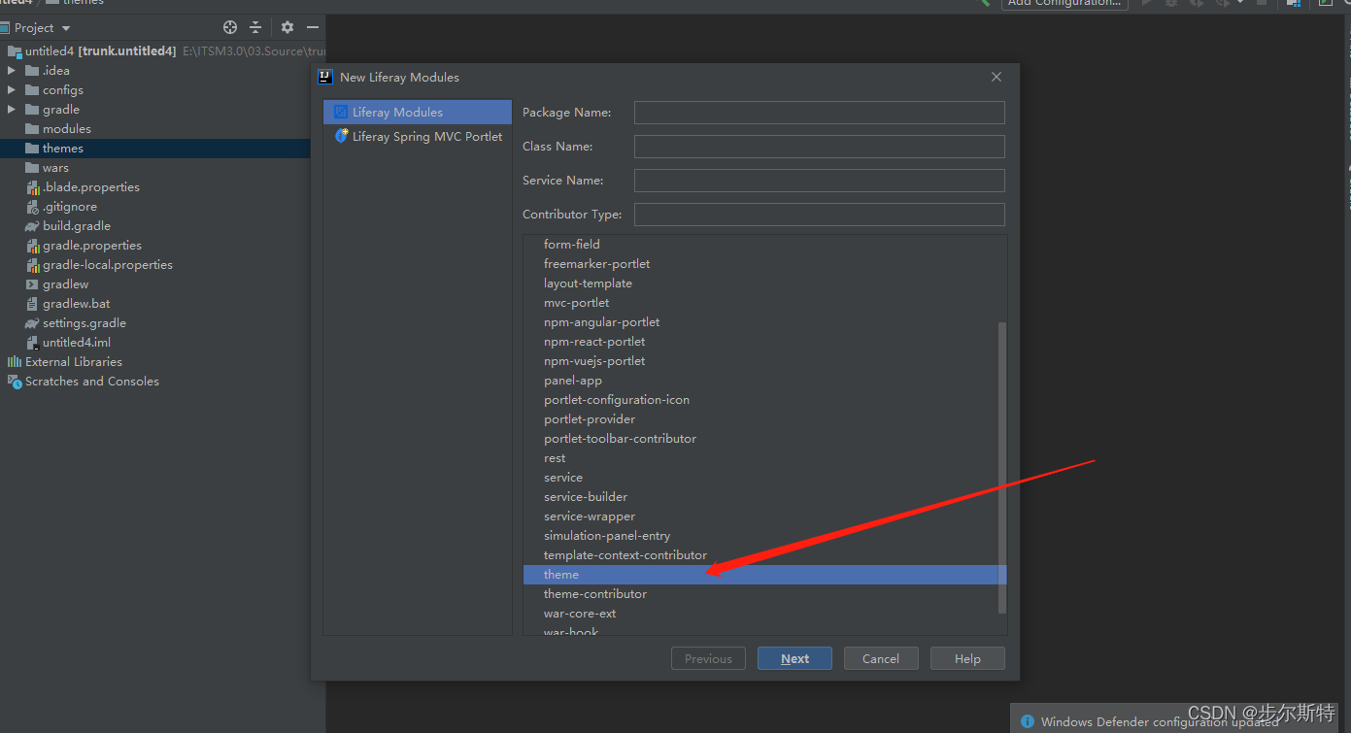
Task: Click the gradle-local.properties file icon
Action: pos(32,265)
